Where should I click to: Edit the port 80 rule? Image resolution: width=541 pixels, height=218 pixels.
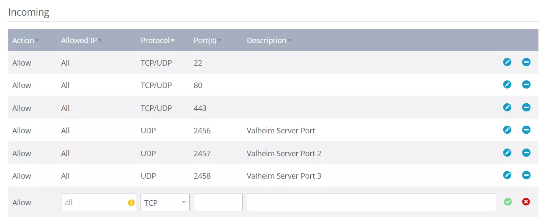507,85
